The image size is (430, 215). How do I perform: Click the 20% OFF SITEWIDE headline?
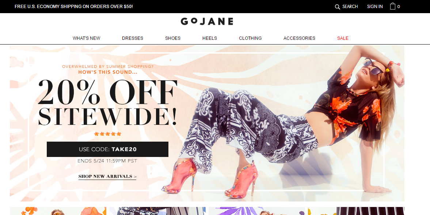pos(107,103)
